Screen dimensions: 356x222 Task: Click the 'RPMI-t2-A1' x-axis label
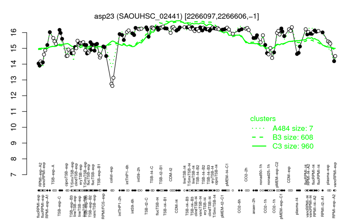pos(322,206)
